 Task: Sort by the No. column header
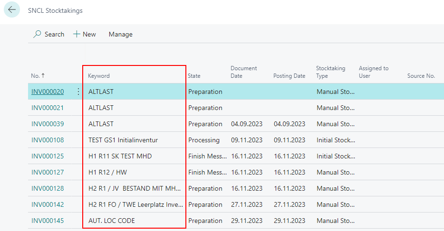(38, 76)
